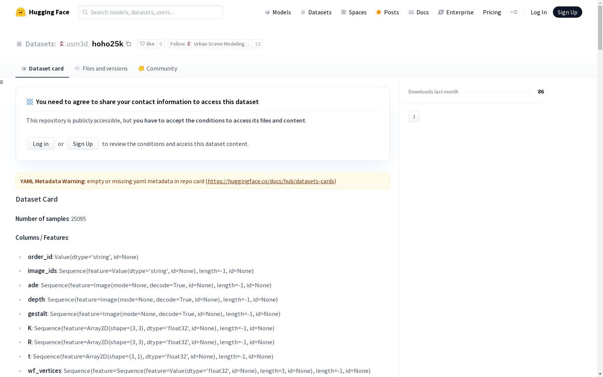Click the 'Dataset Card' heading
This screenshot has height=377, width=603.
coord(37,199)
